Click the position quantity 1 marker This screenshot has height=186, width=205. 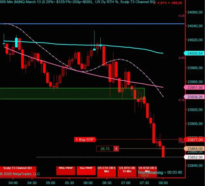pos(116,149)
